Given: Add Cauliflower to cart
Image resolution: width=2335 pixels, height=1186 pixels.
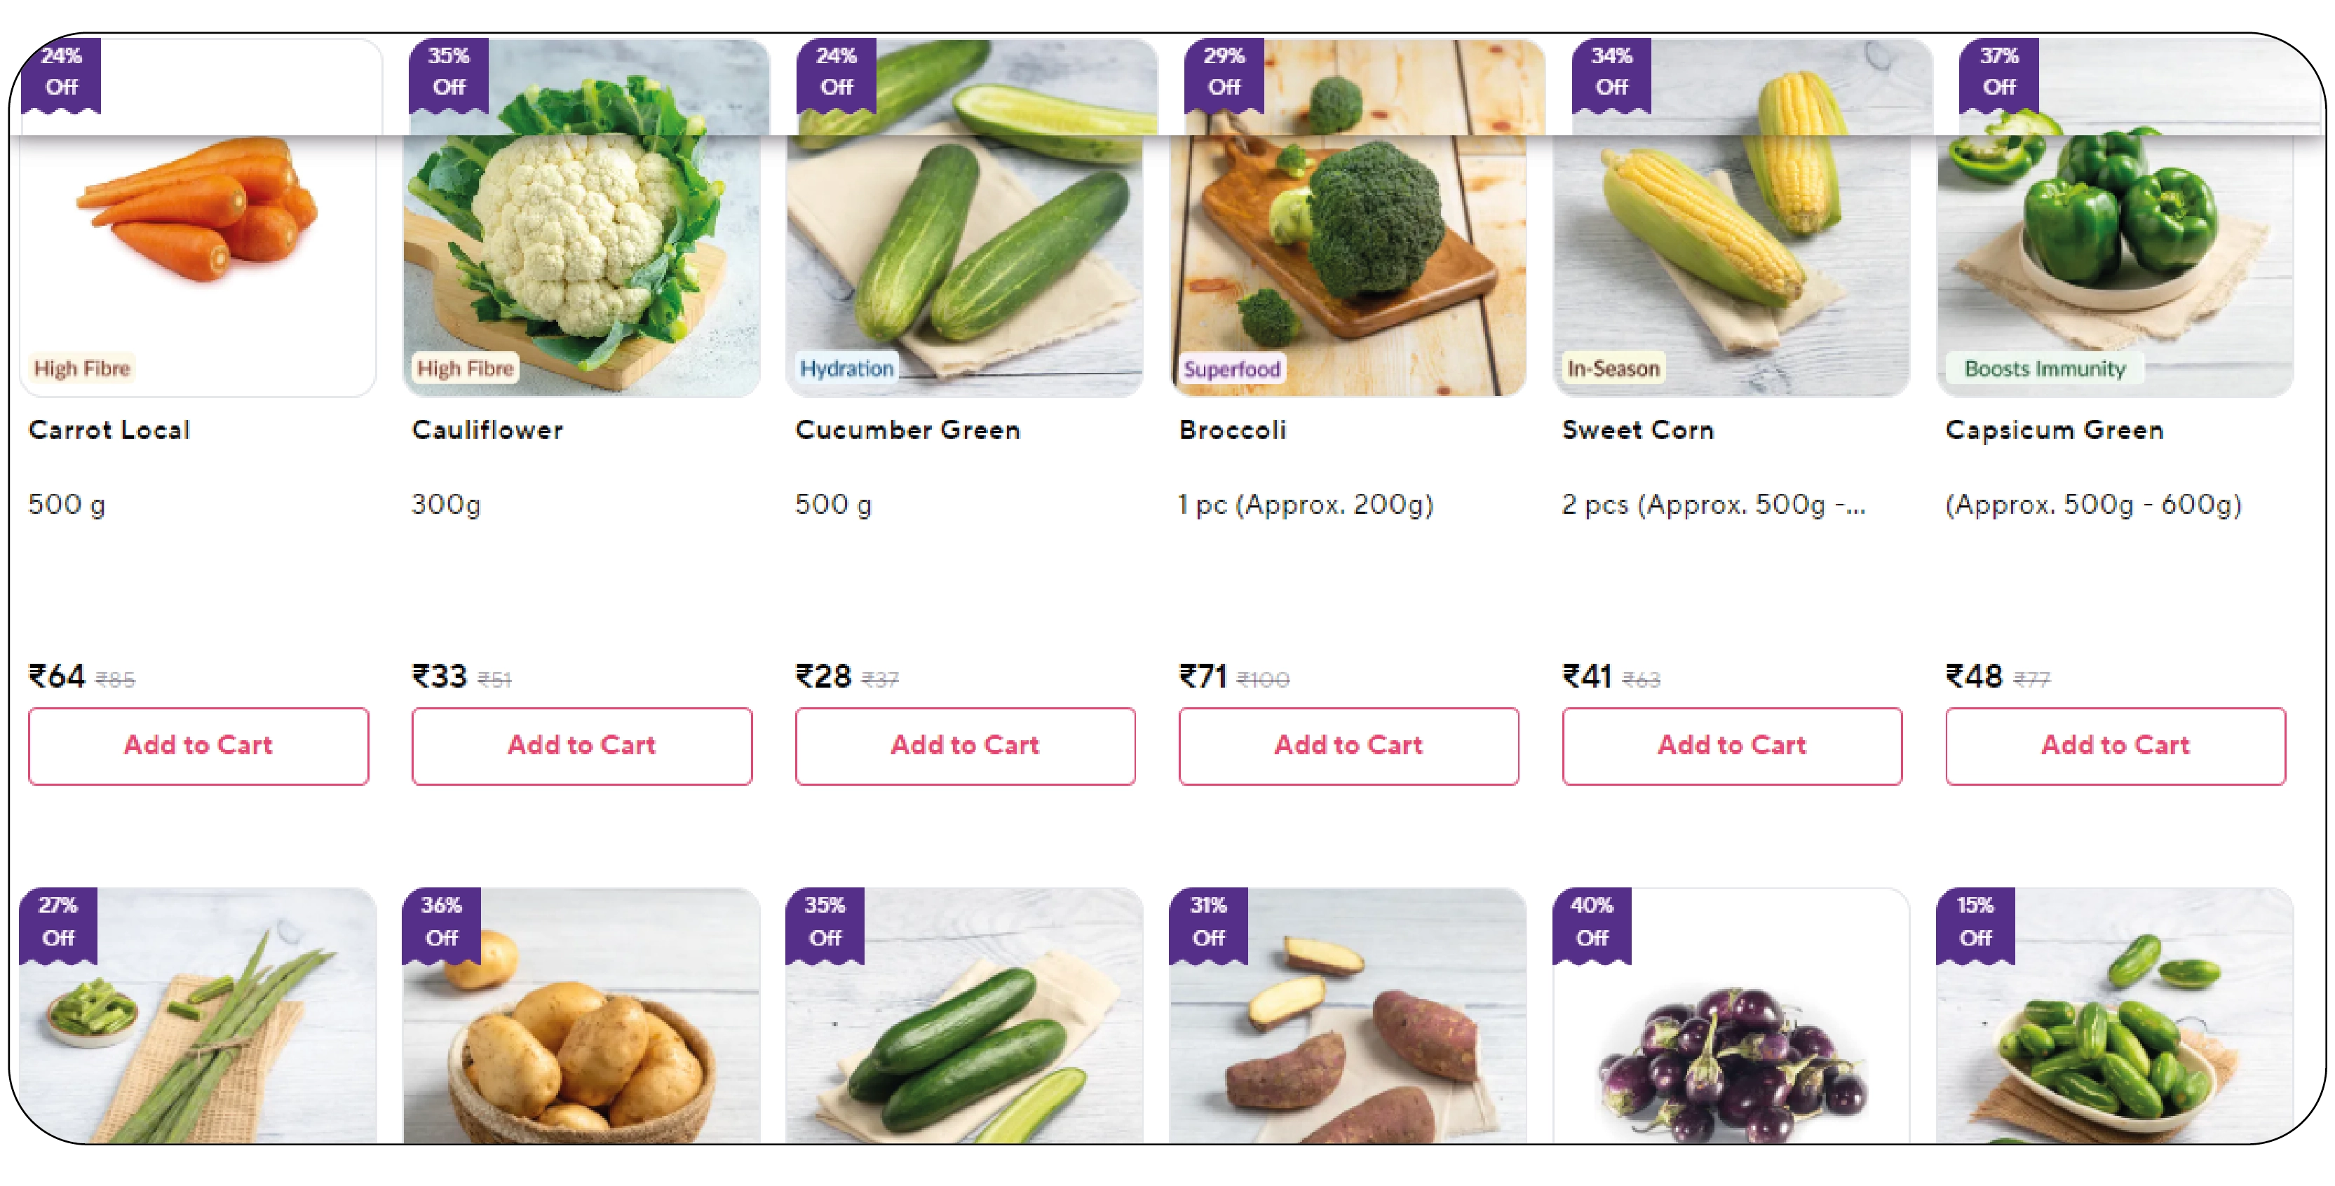Looking at the screenshot, I should click(x=582, y=746).
